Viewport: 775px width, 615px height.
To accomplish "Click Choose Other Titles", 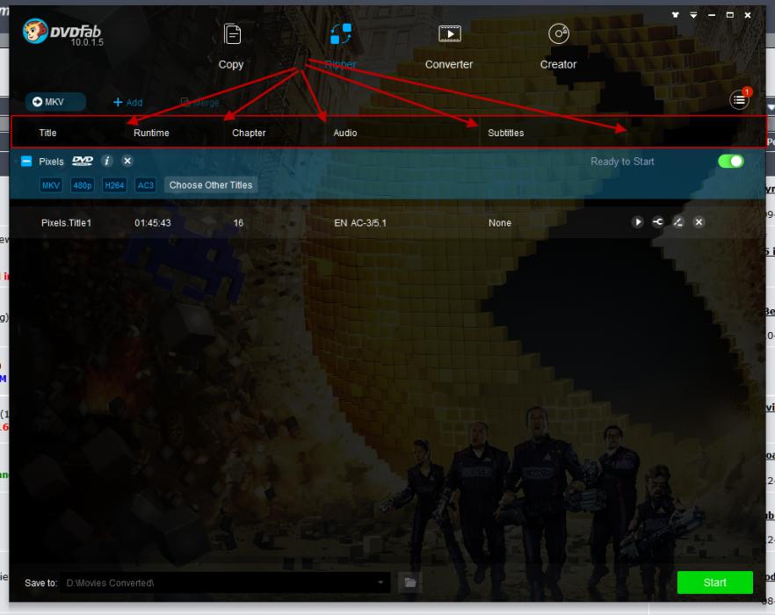I will click(211, 184).
